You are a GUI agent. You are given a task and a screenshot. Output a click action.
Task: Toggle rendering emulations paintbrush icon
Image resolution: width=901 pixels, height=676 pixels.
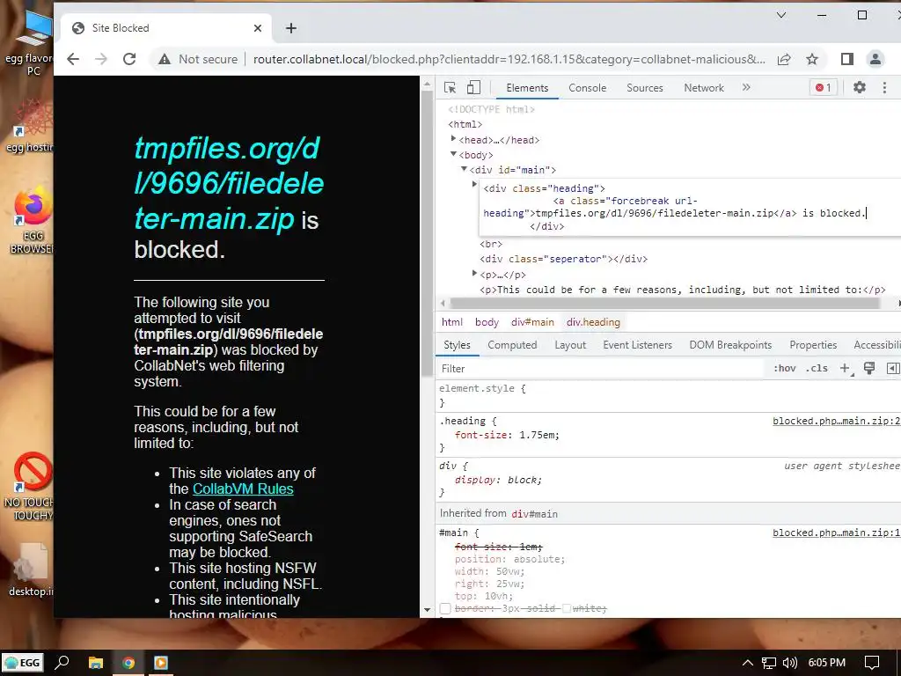868,369
